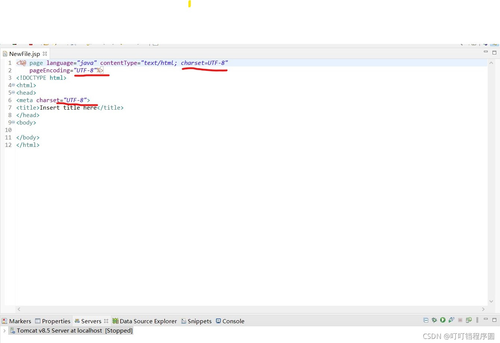Restart the server in debug mode

point(434,320)
